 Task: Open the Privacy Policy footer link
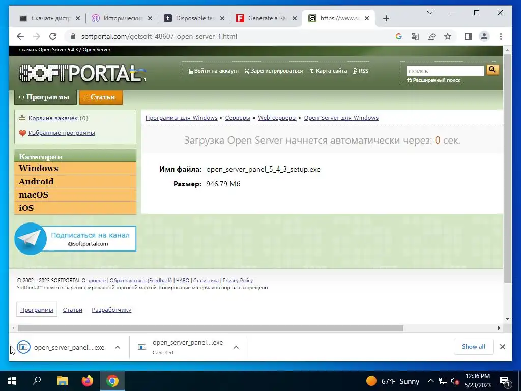point(238,281)
